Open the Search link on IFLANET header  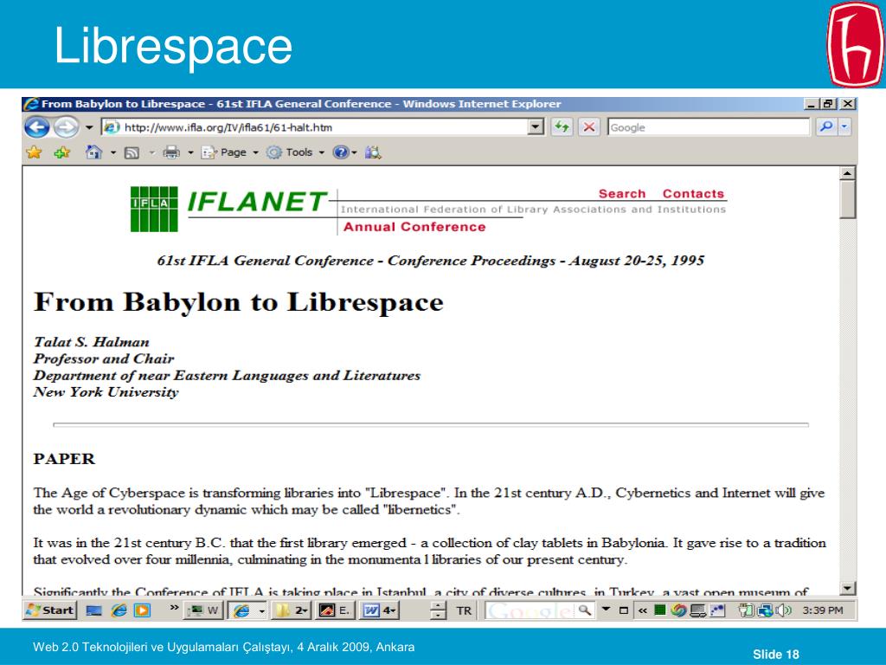621,193
